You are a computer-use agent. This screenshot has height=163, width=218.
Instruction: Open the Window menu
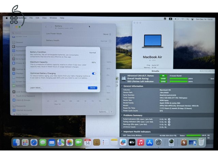(53, 18)
